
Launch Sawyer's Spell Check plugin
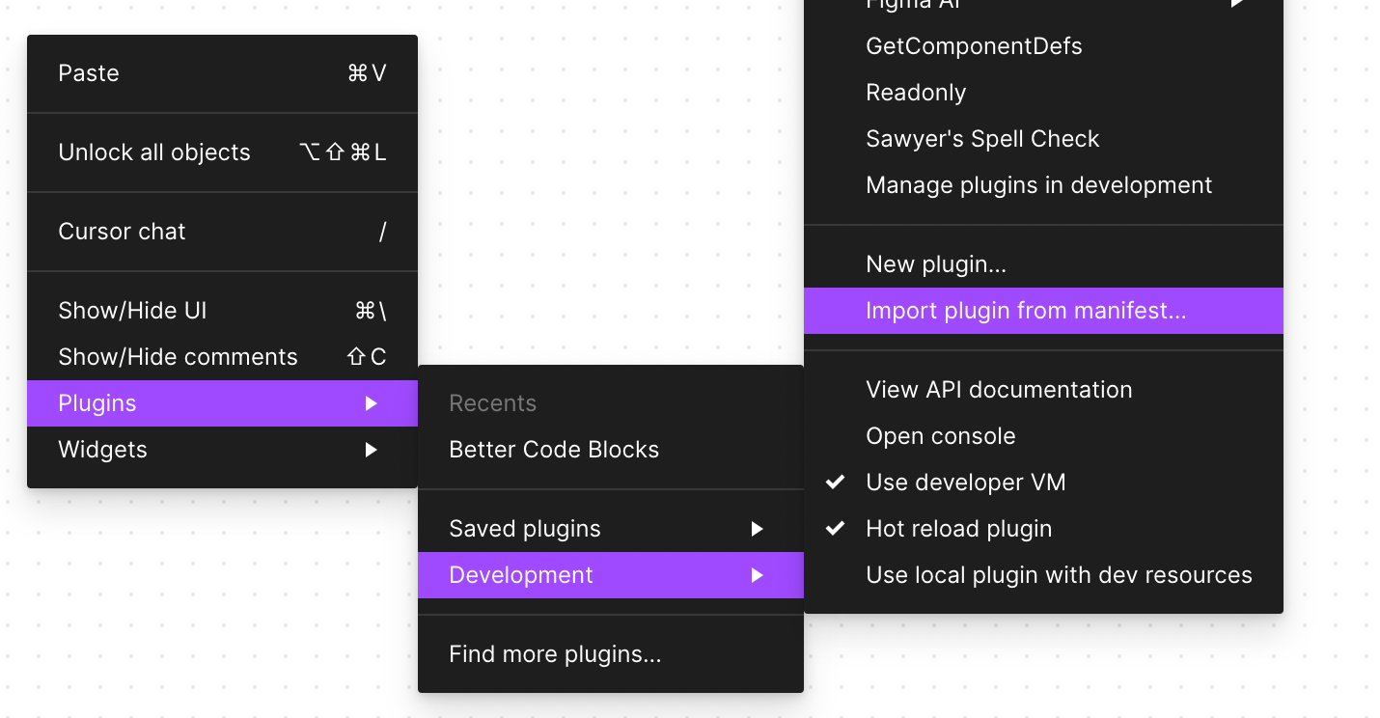(982, 139)
